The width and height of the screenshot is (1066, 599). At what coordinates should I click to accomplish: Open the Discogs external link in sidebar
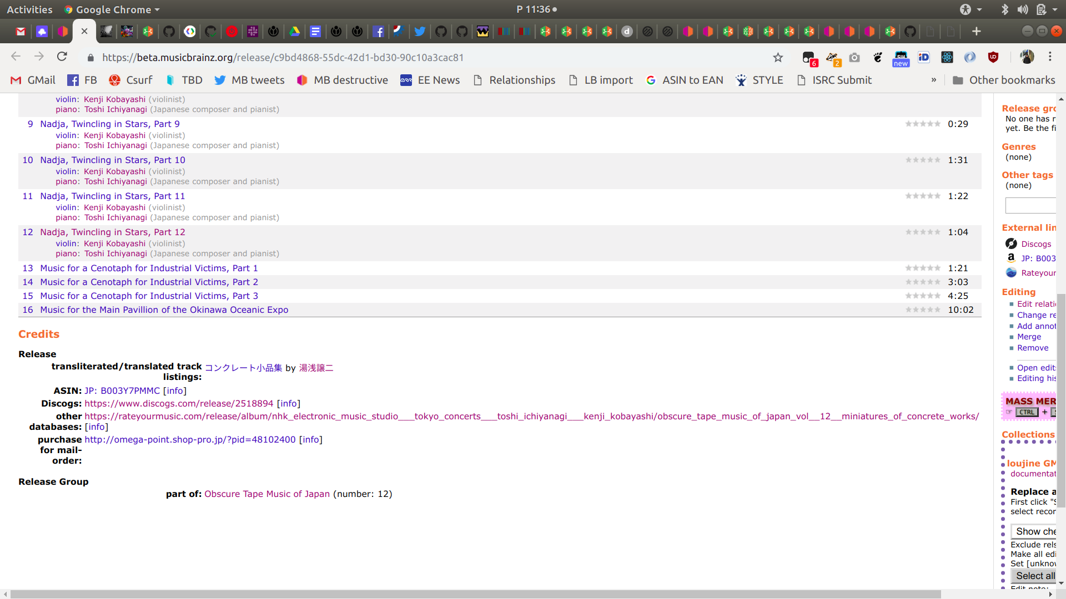click(1036, 244)
